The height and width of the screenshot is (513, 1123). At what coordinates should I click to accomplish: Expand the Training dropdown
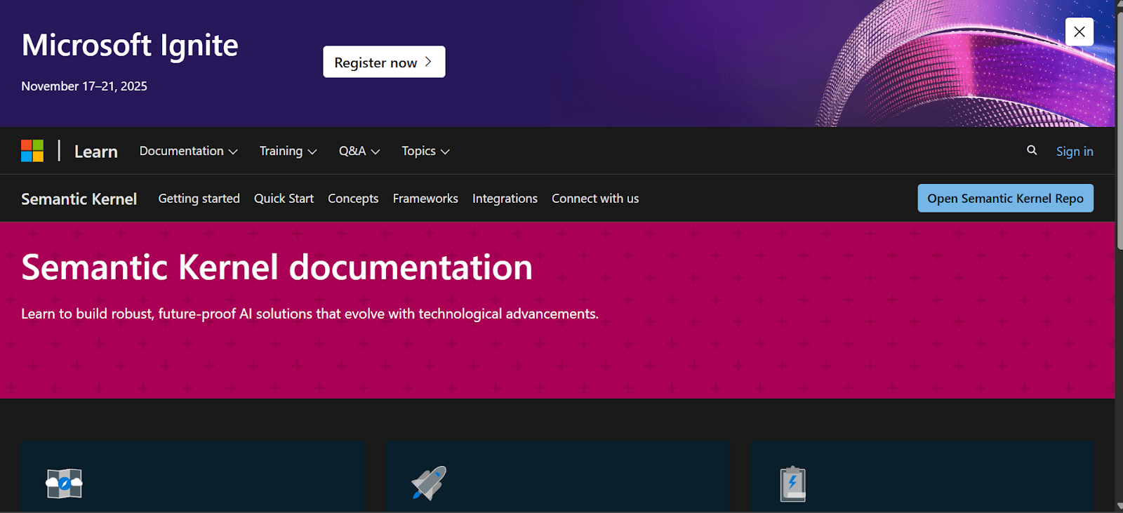point(288,151)
